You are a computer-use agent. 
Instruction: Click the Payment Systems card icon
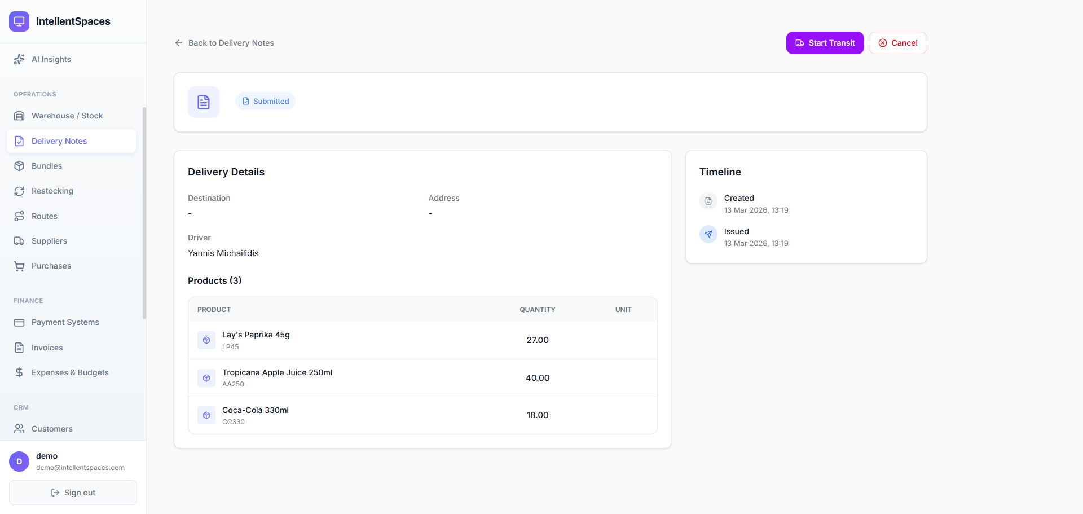(x=19, y=322)
